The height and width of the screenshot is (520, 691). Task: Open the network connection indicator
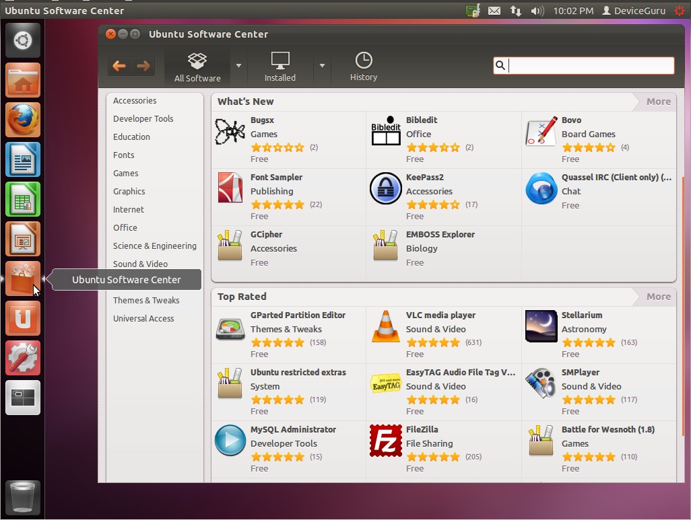pyautogui.click(x=516, y=11)
